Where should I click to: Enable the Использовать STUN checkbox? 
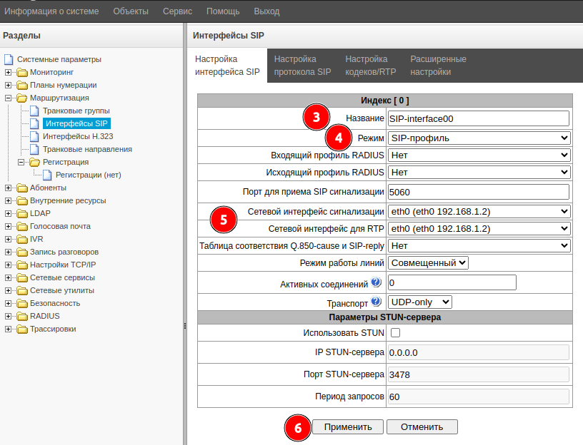pos(395,333)
